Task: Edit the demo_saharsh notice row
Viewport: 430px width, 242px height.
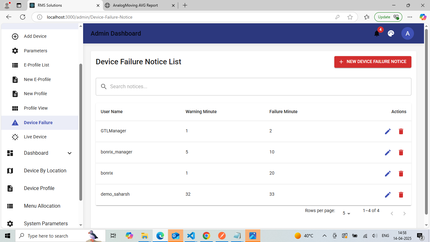Action: tap(388, 194)
